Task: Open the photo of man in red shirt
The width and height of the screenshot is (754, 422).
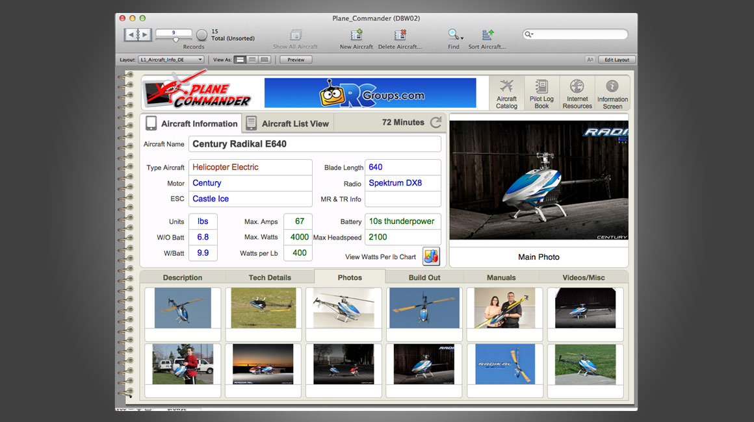Action: [183, 364]
